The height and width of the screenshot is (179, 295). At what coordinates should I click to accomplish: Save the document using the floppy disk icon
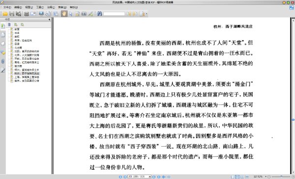click(x=12, y=14)
